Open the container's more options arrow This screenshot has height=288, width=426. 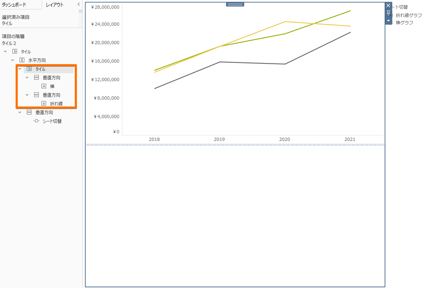tap(389, 21)
